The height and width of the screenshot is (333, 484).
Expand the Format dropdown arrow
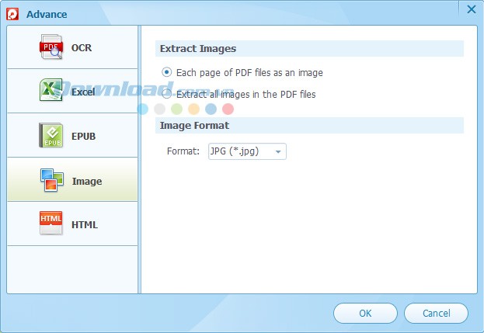click(x=278, y=151)
